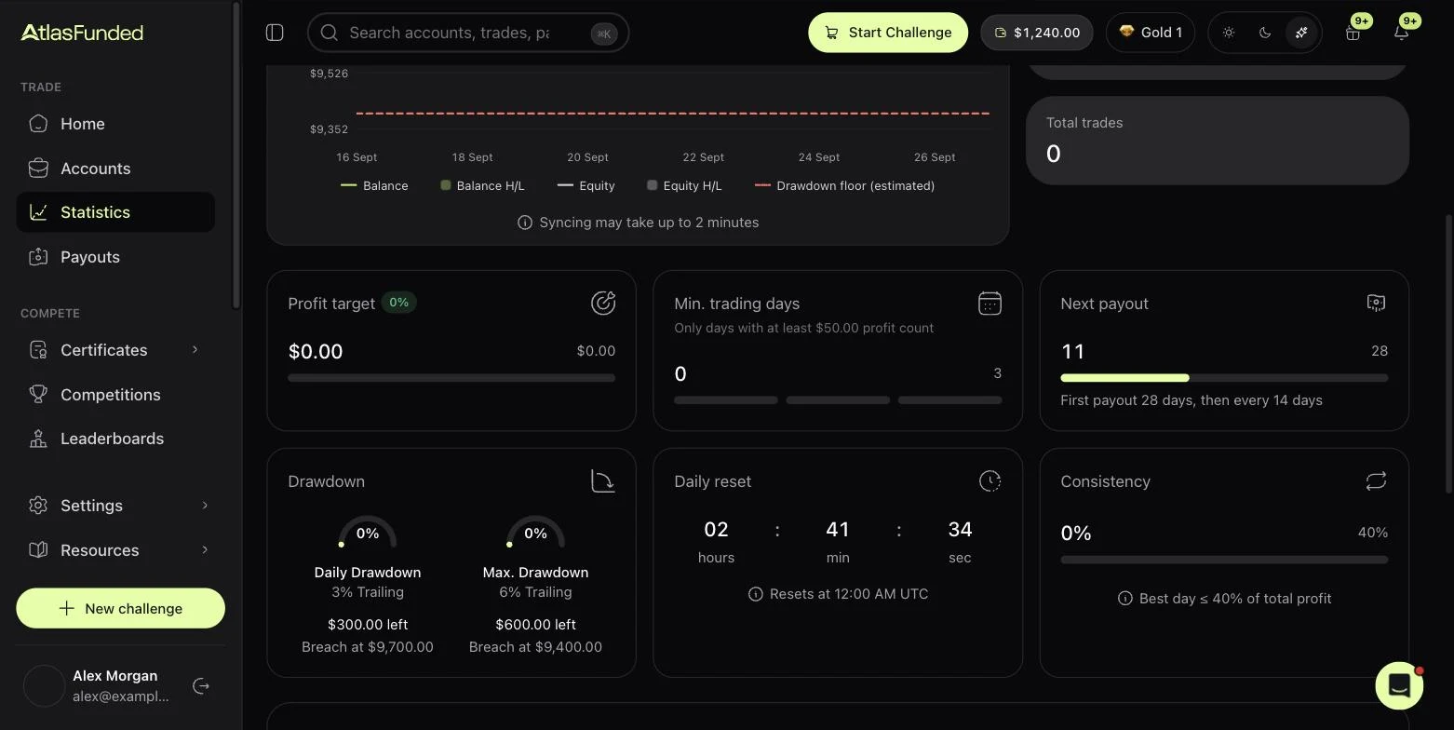The width and height of the screenshot is (1454, 730).
Task: Open the notifications bell
Action: pyautogui.click(x=1401, y=33)
